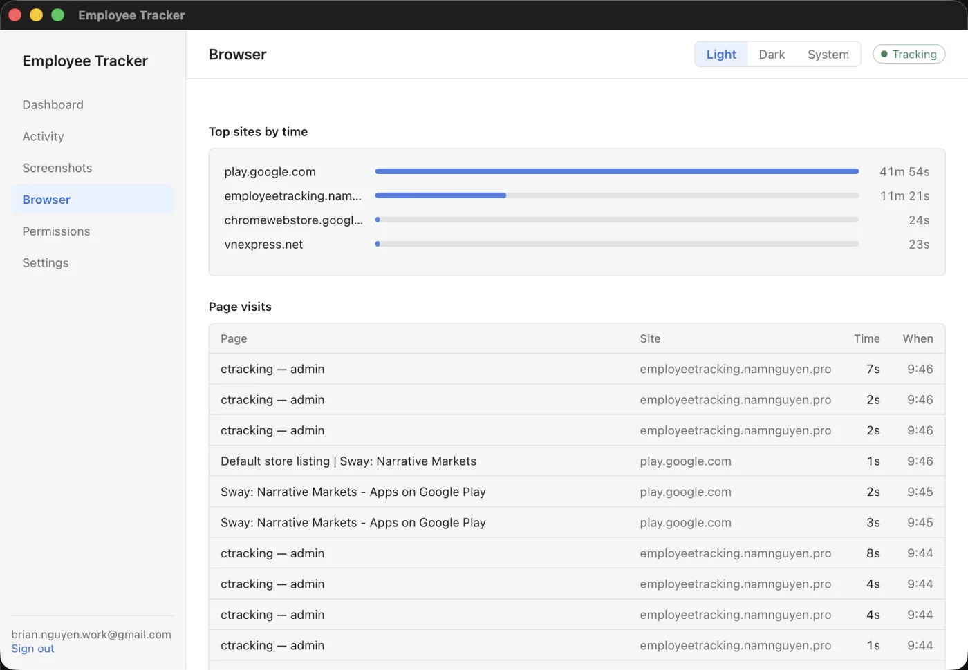
Task: Close the Employee Tracker window
Action: pyautogui.click(x=15, y=15)
